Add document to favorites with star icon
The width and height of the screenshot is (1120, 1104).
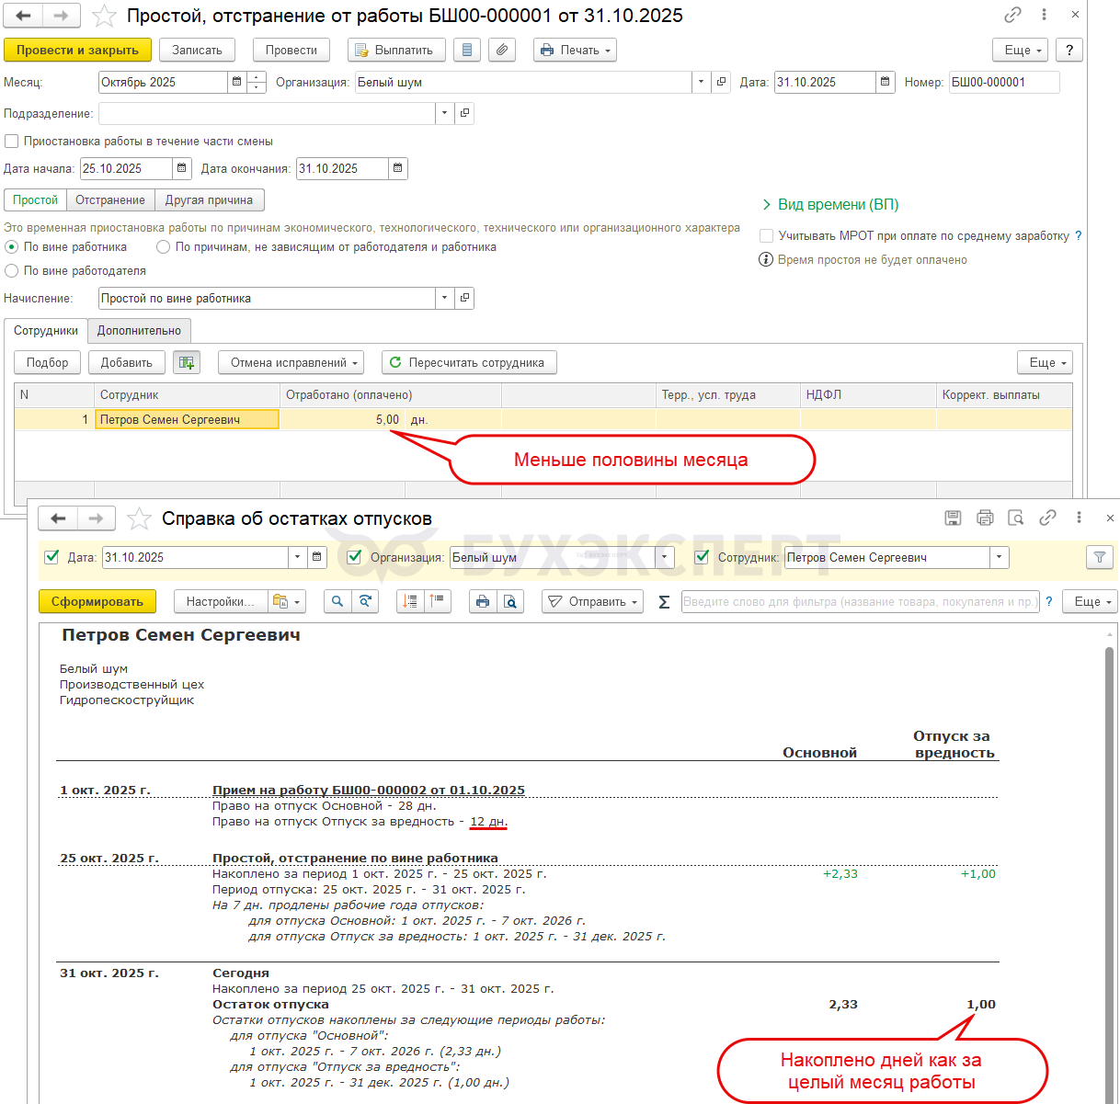click(105, 16)
